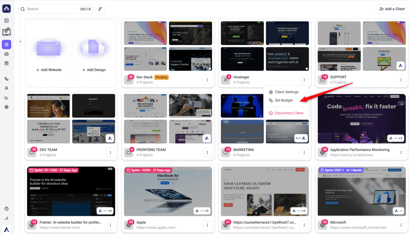Screen dimensions: 411x234
Task: Click the Sprint -10200 tag on Apple
Action: point(149,170)
